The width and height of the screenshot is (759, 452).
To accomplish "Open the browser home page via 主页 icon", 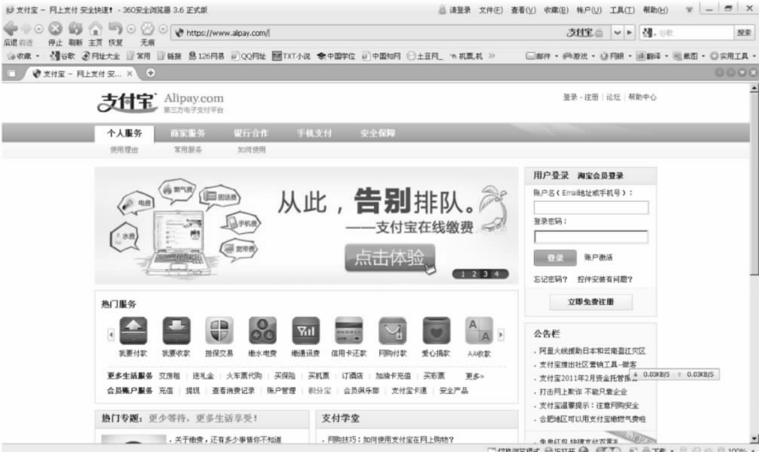I will click(x=95, y=29).
